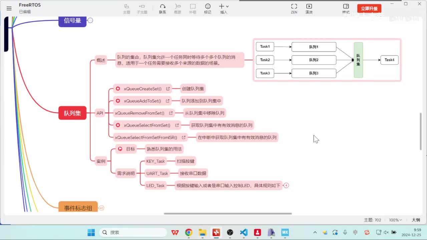427x240 pixels.
Task: Open xQueueAddToSet() external link icon
Action: coord(167,101)
